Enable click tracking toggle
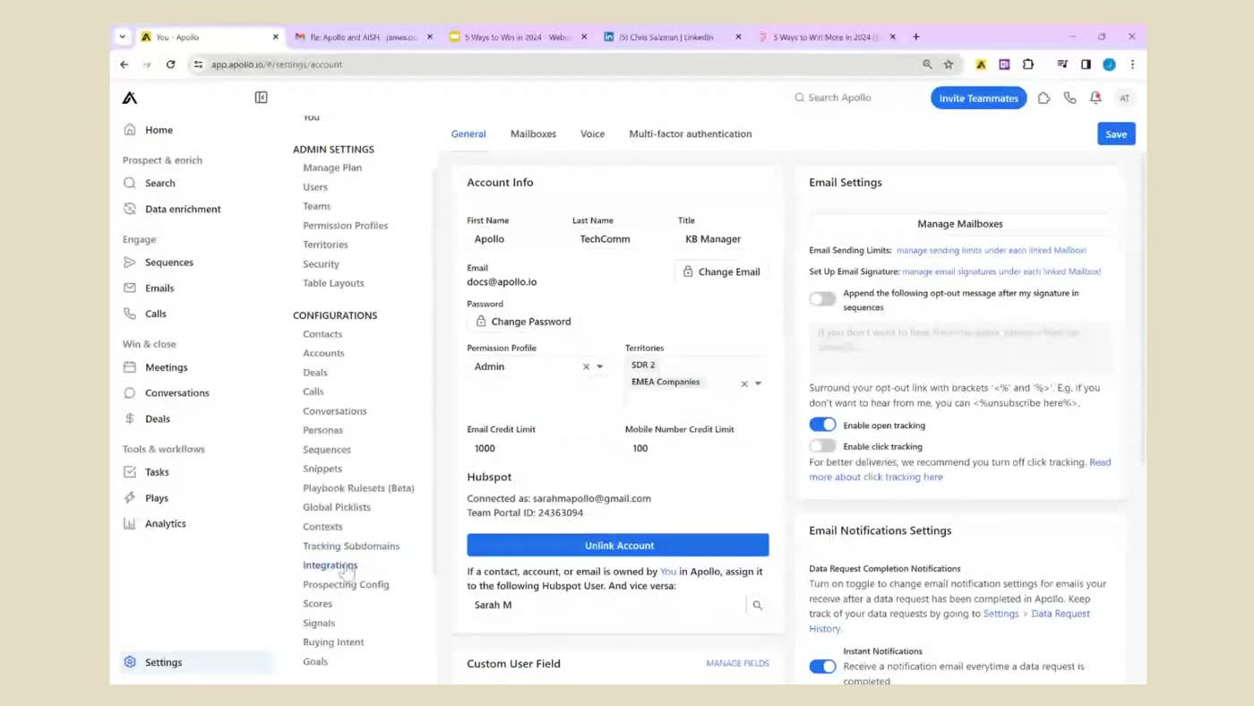 click(x=822, y=446)
